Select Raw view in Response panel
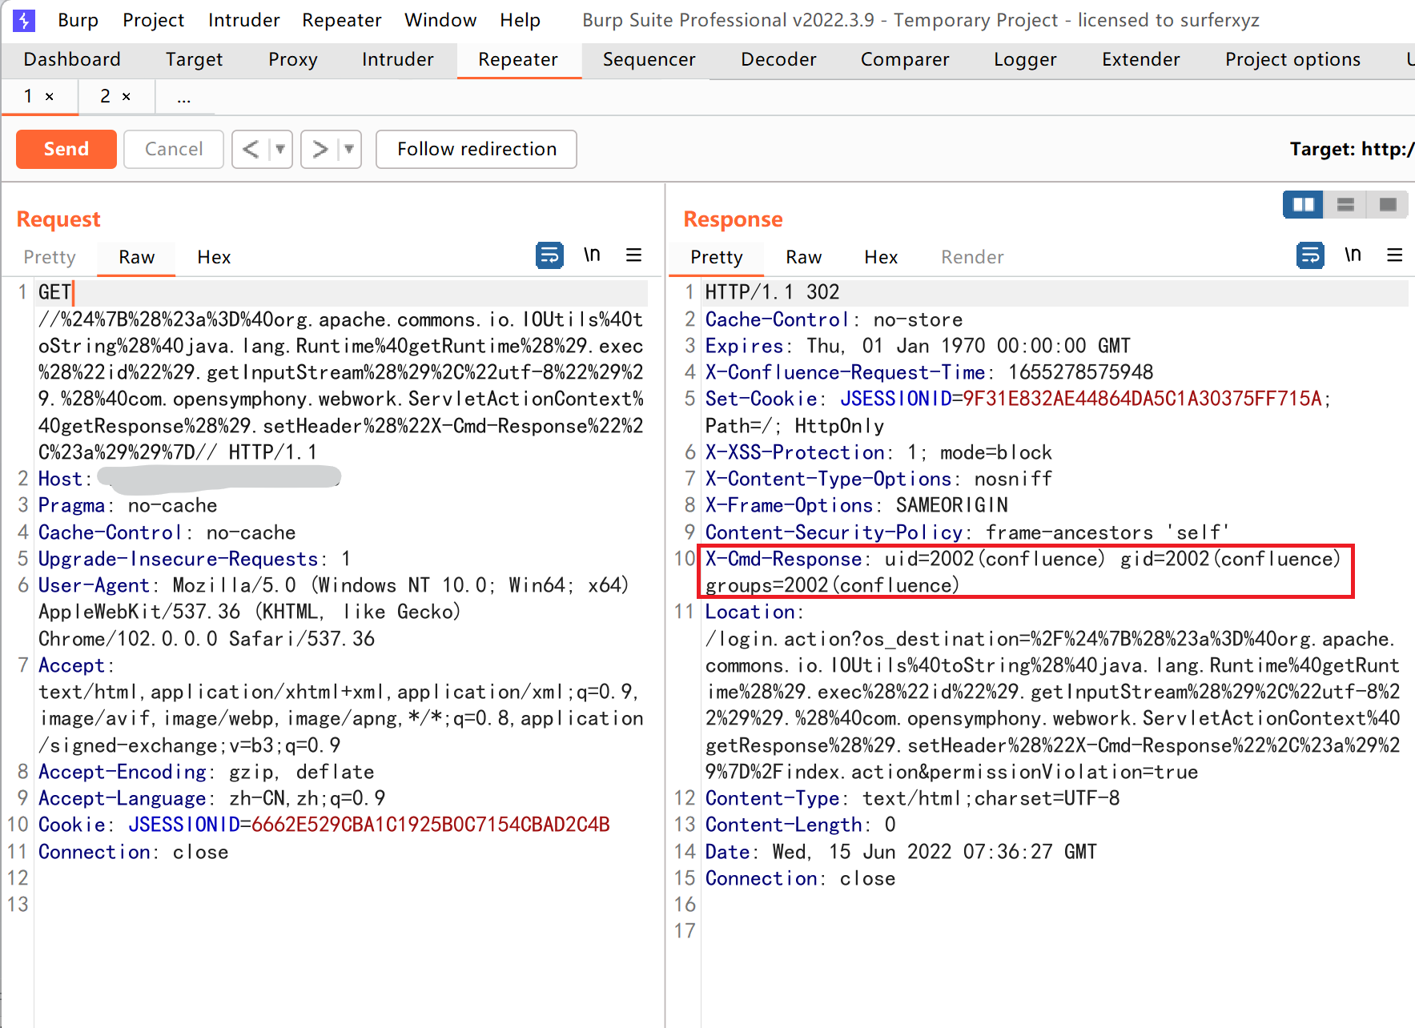The image size is (1415, 1028). pyautogui.click(x=804, y=257)
